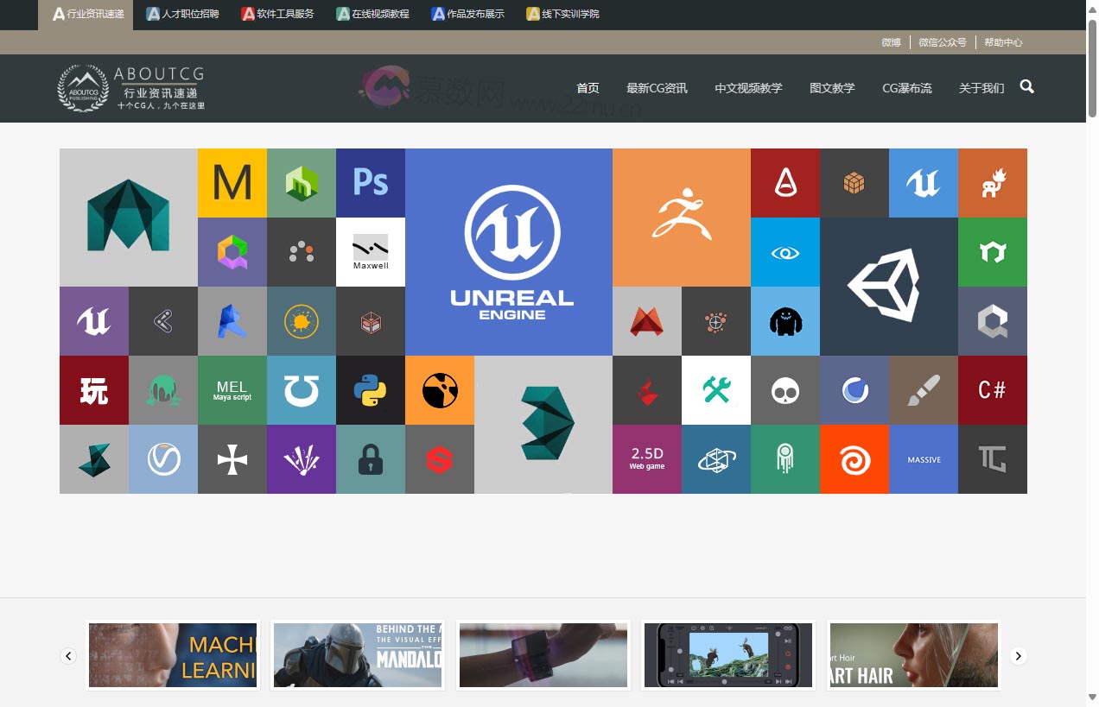Click the Houdini orange spiral tile

click(854, 459)
